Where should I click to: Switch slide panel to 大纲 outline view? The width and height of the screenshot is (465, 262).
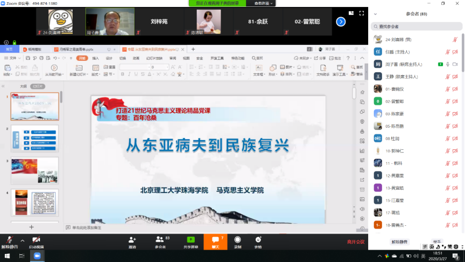click(x=23, y=86)
